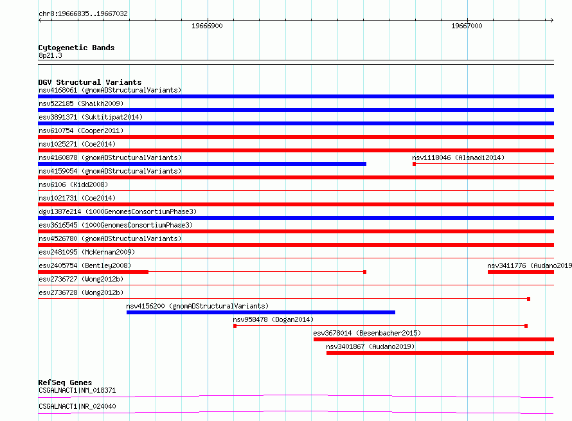Image resolution: width=572 pixels, height=421 pixels.
Task: Click nsv610754 (Cooper2011) label
Action: point(81,130)
